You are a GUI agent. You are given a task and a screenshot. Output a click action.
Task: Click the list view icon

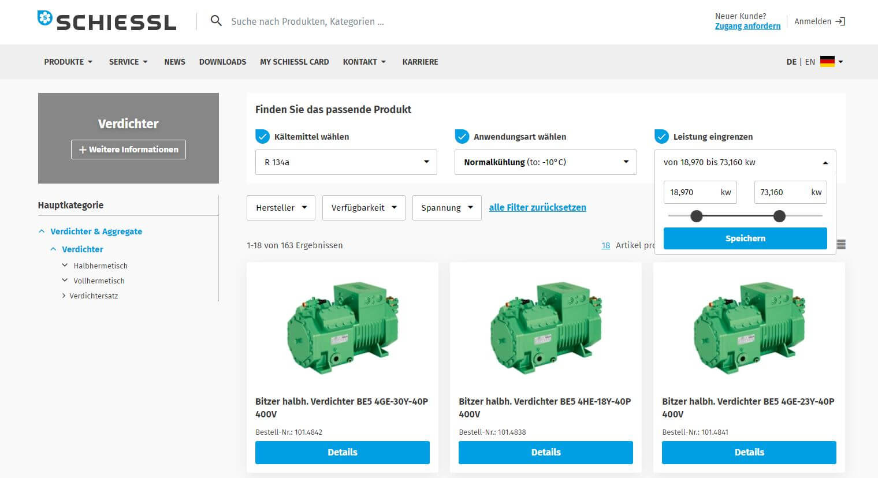pyautogui.click(x=841, y=245)
